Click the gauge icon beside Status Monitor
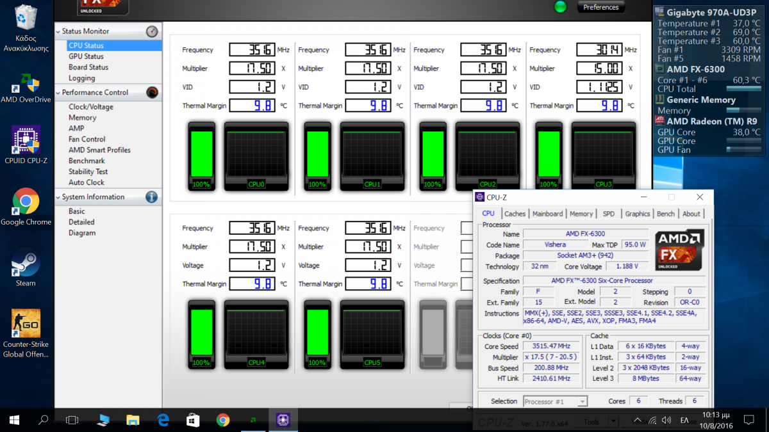 [152, 31]
